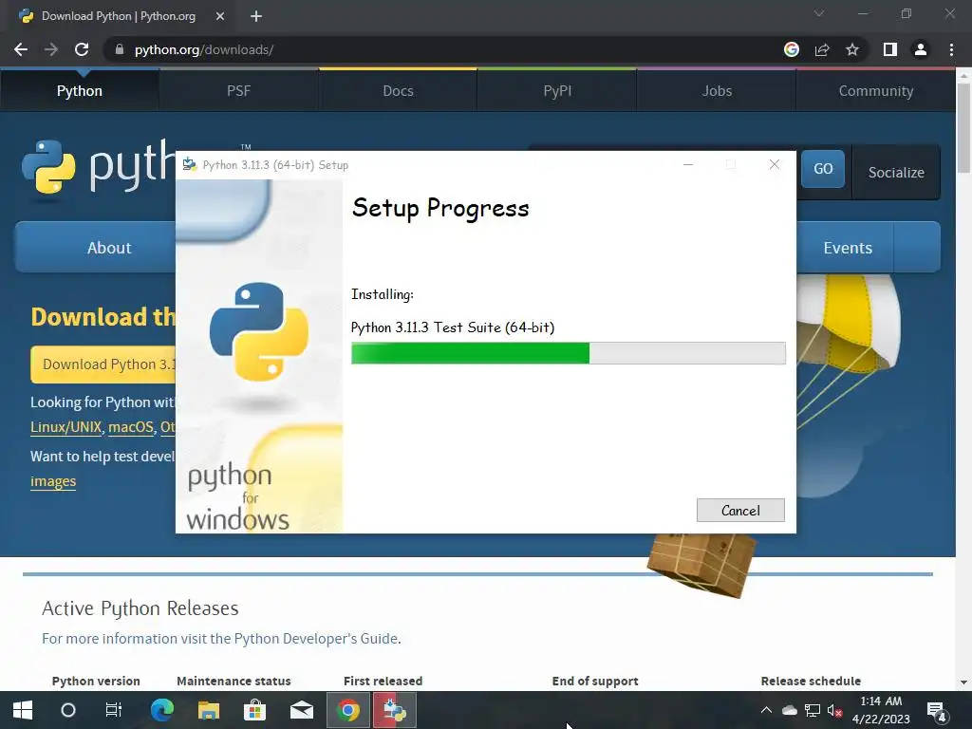Go back with the browser back arrow

[21, 49]
